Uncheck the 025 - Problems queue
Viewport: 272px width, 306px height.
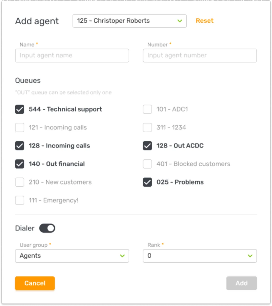(147, 182)
